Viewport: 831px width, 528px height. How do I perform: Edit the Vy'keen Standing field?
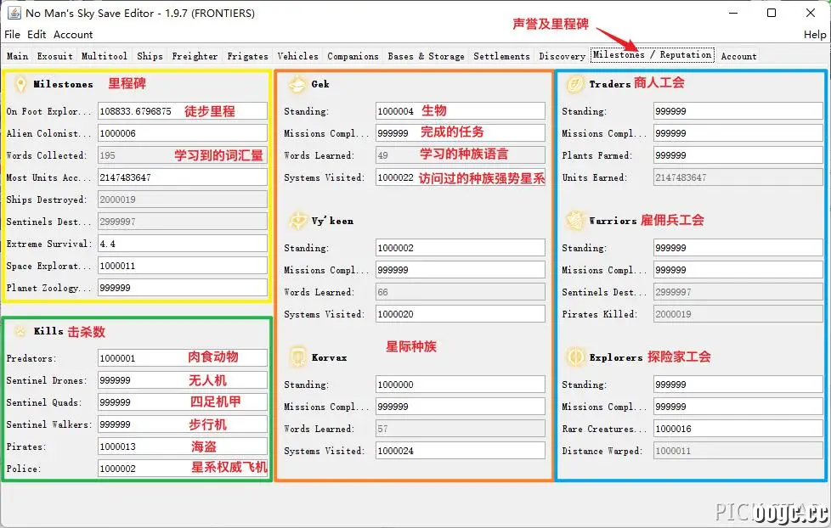click(460, 248)
